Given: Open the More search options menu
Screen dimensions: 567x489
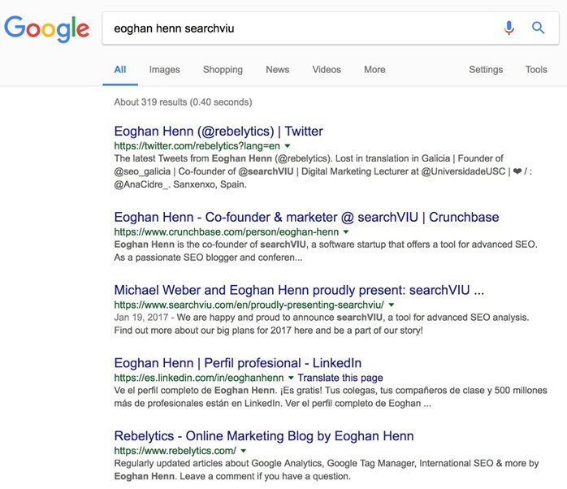Looking at the screenshot, I should coord(374,69).
